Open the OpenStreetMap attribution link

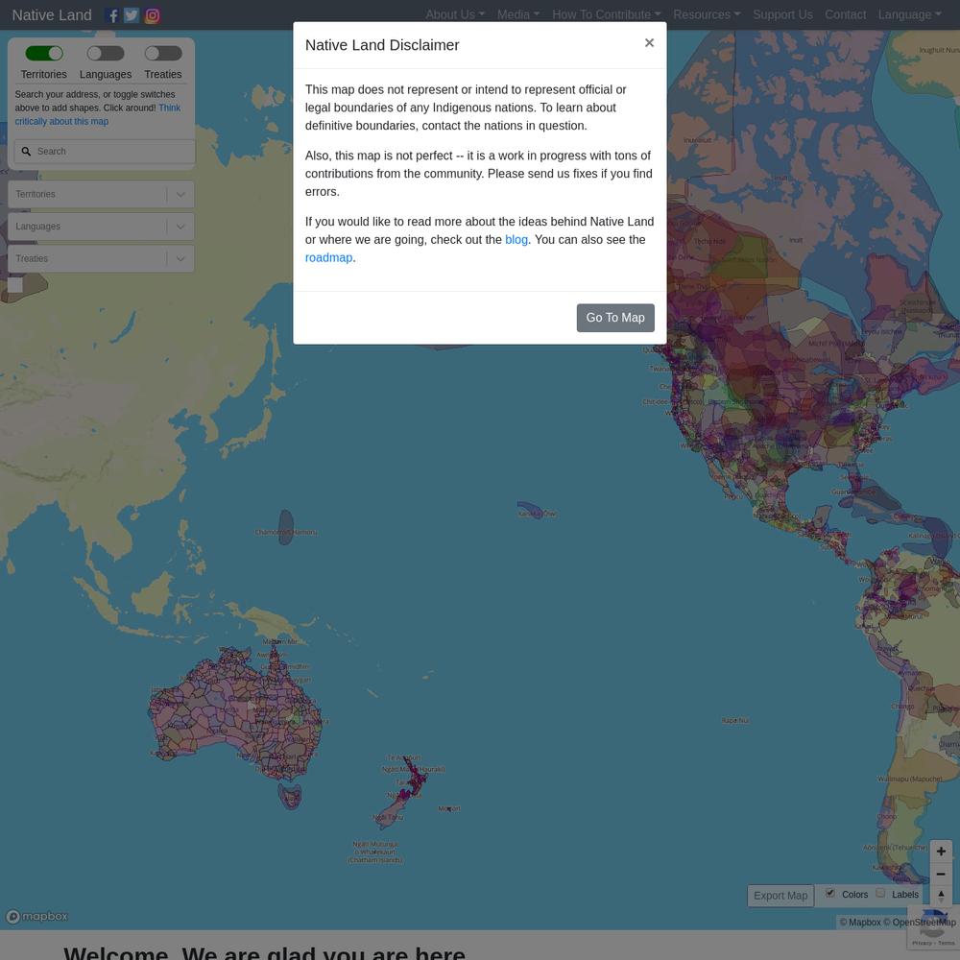point(919,922)
